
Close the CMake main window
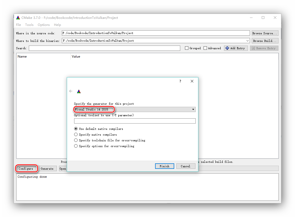coord(275,18)
